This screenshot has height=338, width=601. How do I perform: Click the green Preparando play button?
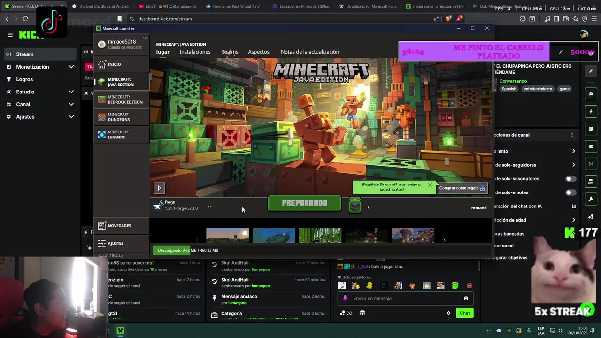[x=304, y=203]
